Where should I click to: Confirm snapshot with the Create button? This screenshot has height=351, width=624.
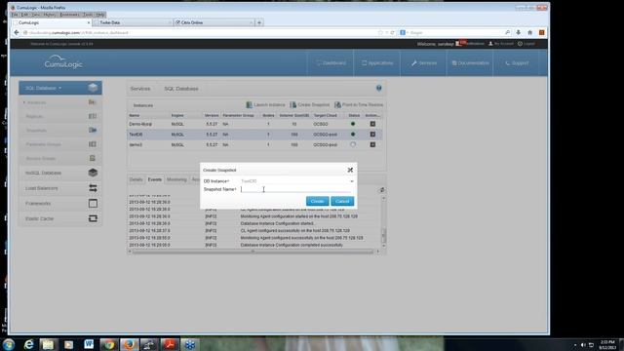point(317,201)
